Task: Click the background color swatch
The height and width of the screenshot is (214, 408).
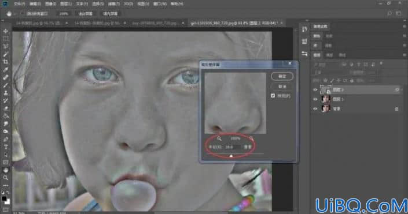Action: point(8,201)
